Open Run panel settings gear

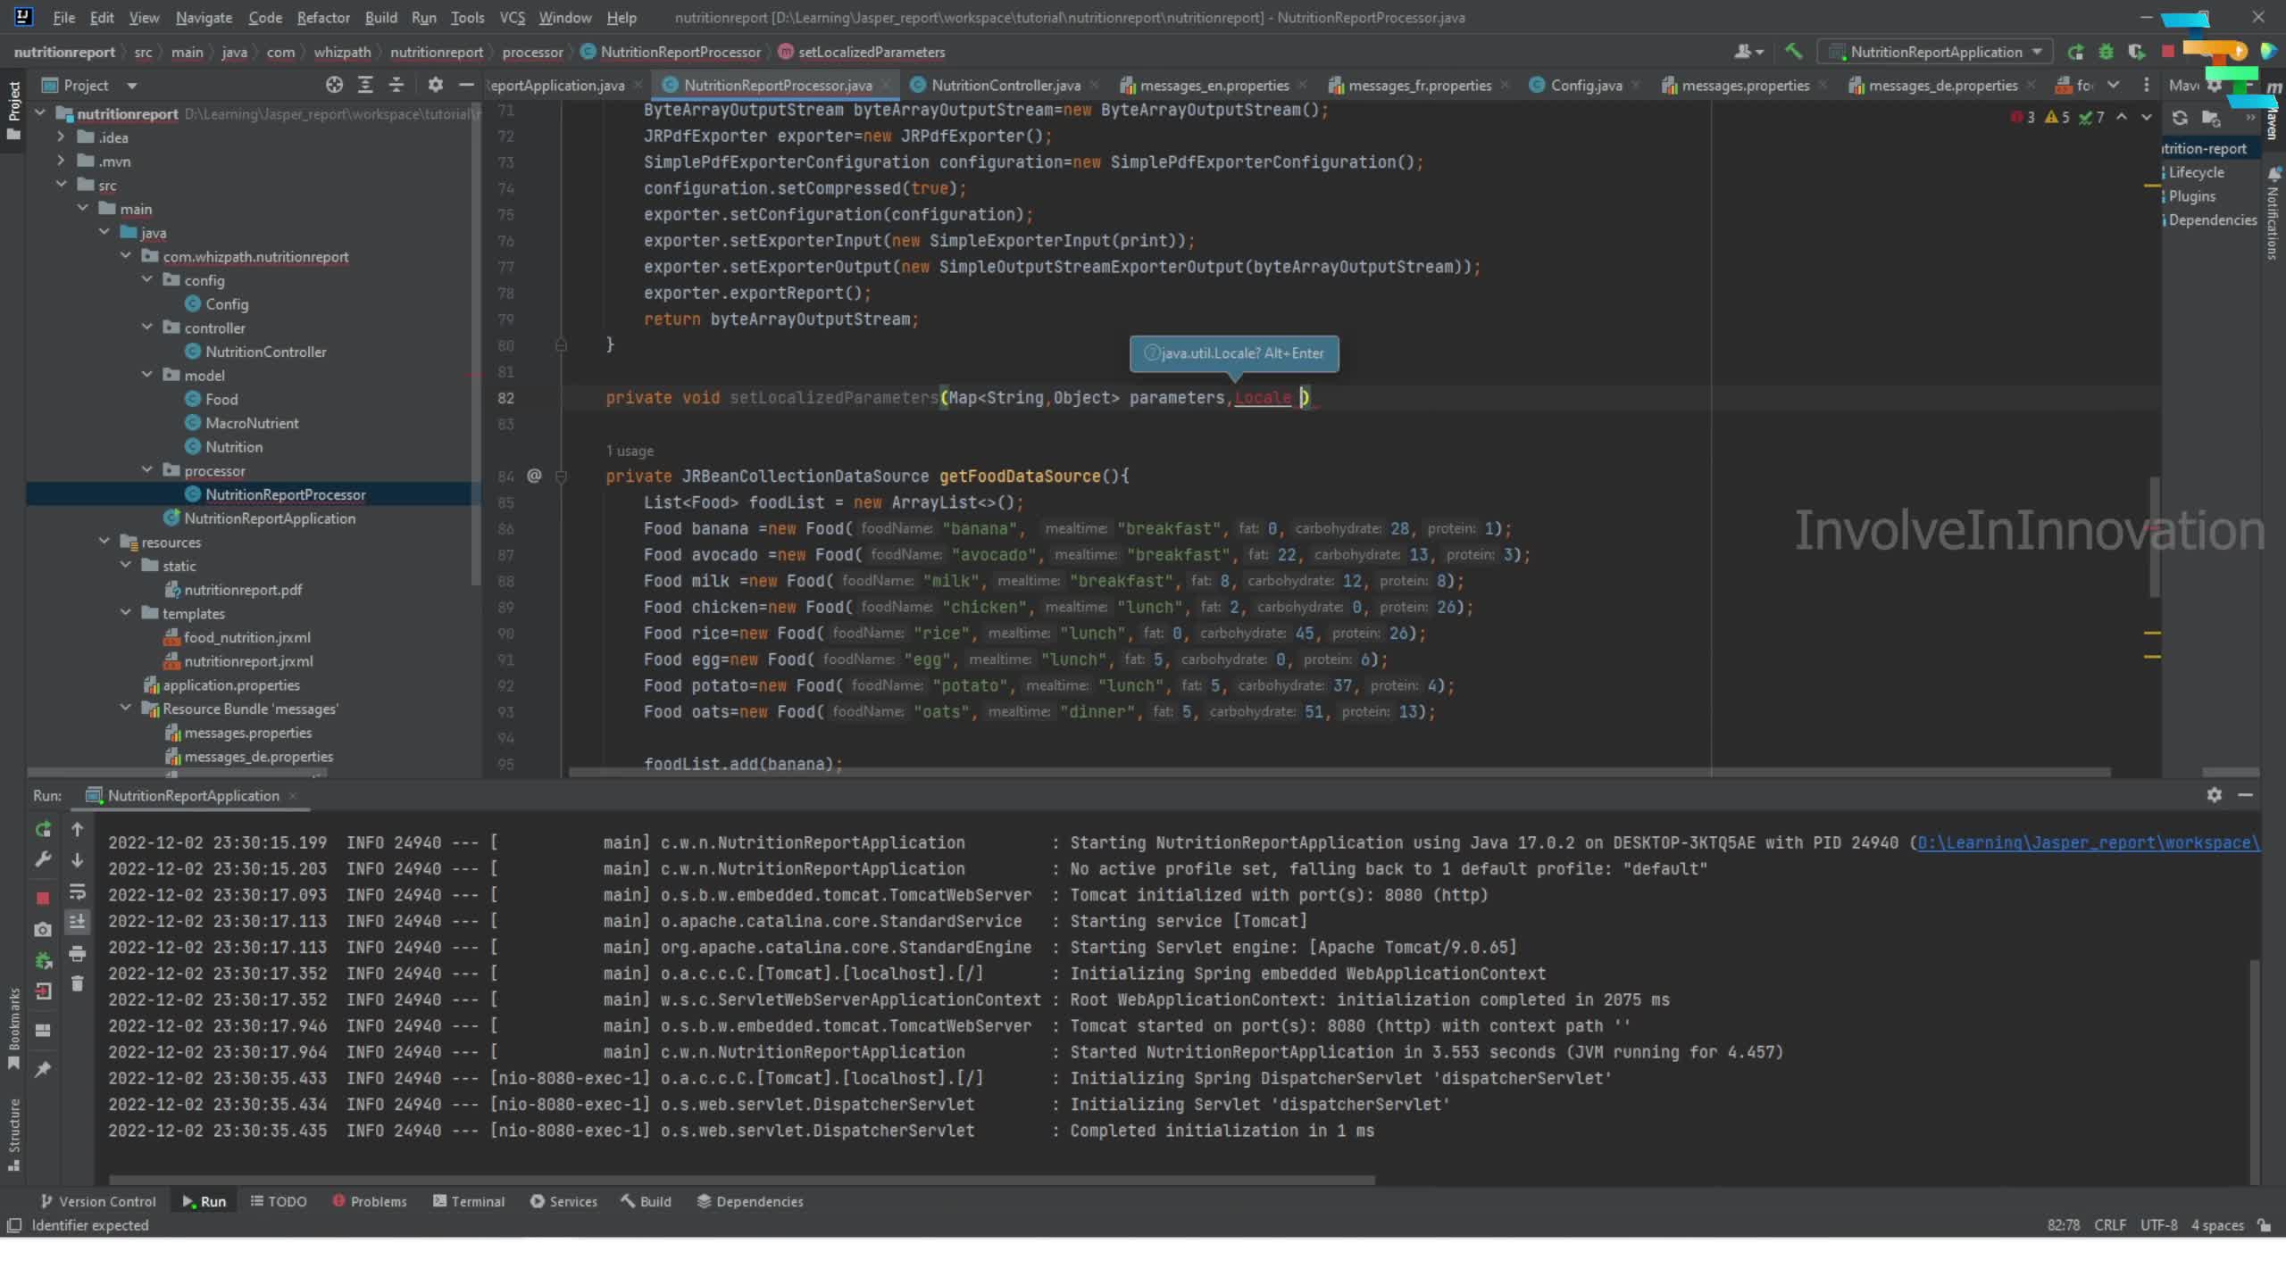[2215, 794]
